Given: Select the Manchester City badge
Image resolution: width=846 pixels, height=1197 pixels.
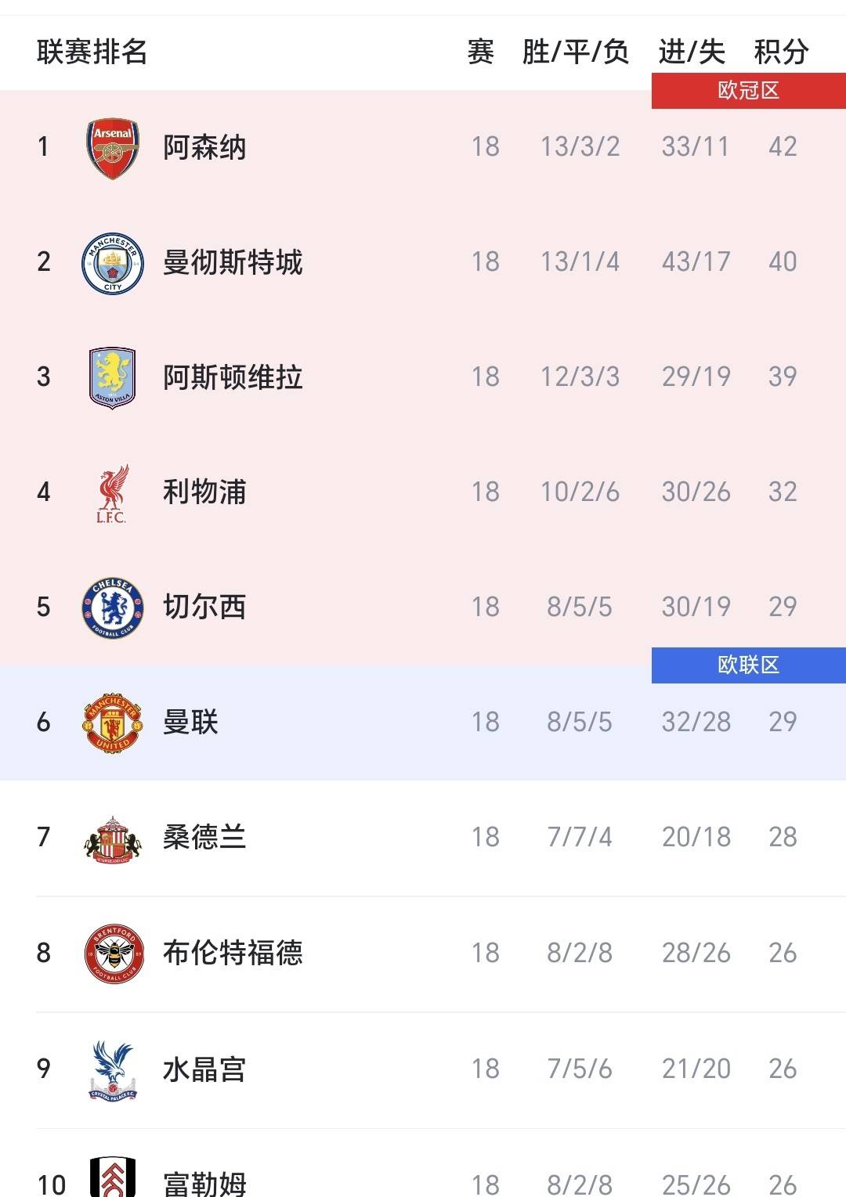Looking at the screenshot, I should pyautogui.click(x=113, y=262).
